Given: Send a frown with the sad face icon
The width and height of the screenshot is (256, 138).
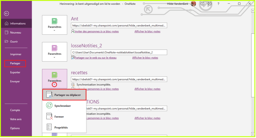Looking at the screenshot, I should pos(210,3).
